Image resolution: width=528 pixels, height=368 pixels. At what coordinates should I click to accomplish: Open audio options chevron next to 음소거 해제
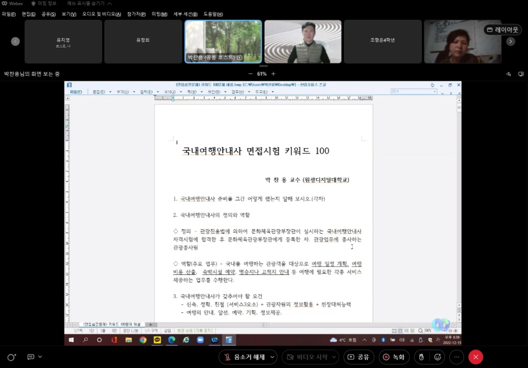coord(273,357)
